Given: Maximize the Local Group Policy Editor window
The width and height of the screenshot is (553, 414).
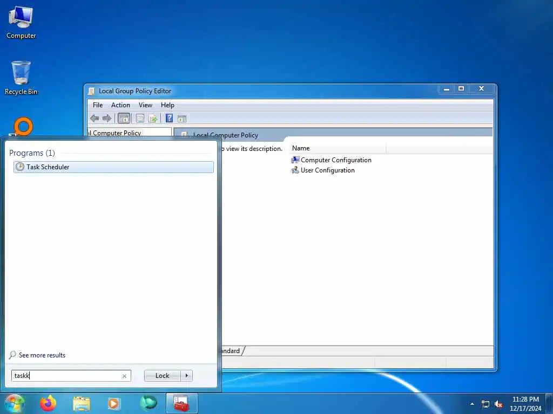Looking at the screenshot, I should 461,89.
